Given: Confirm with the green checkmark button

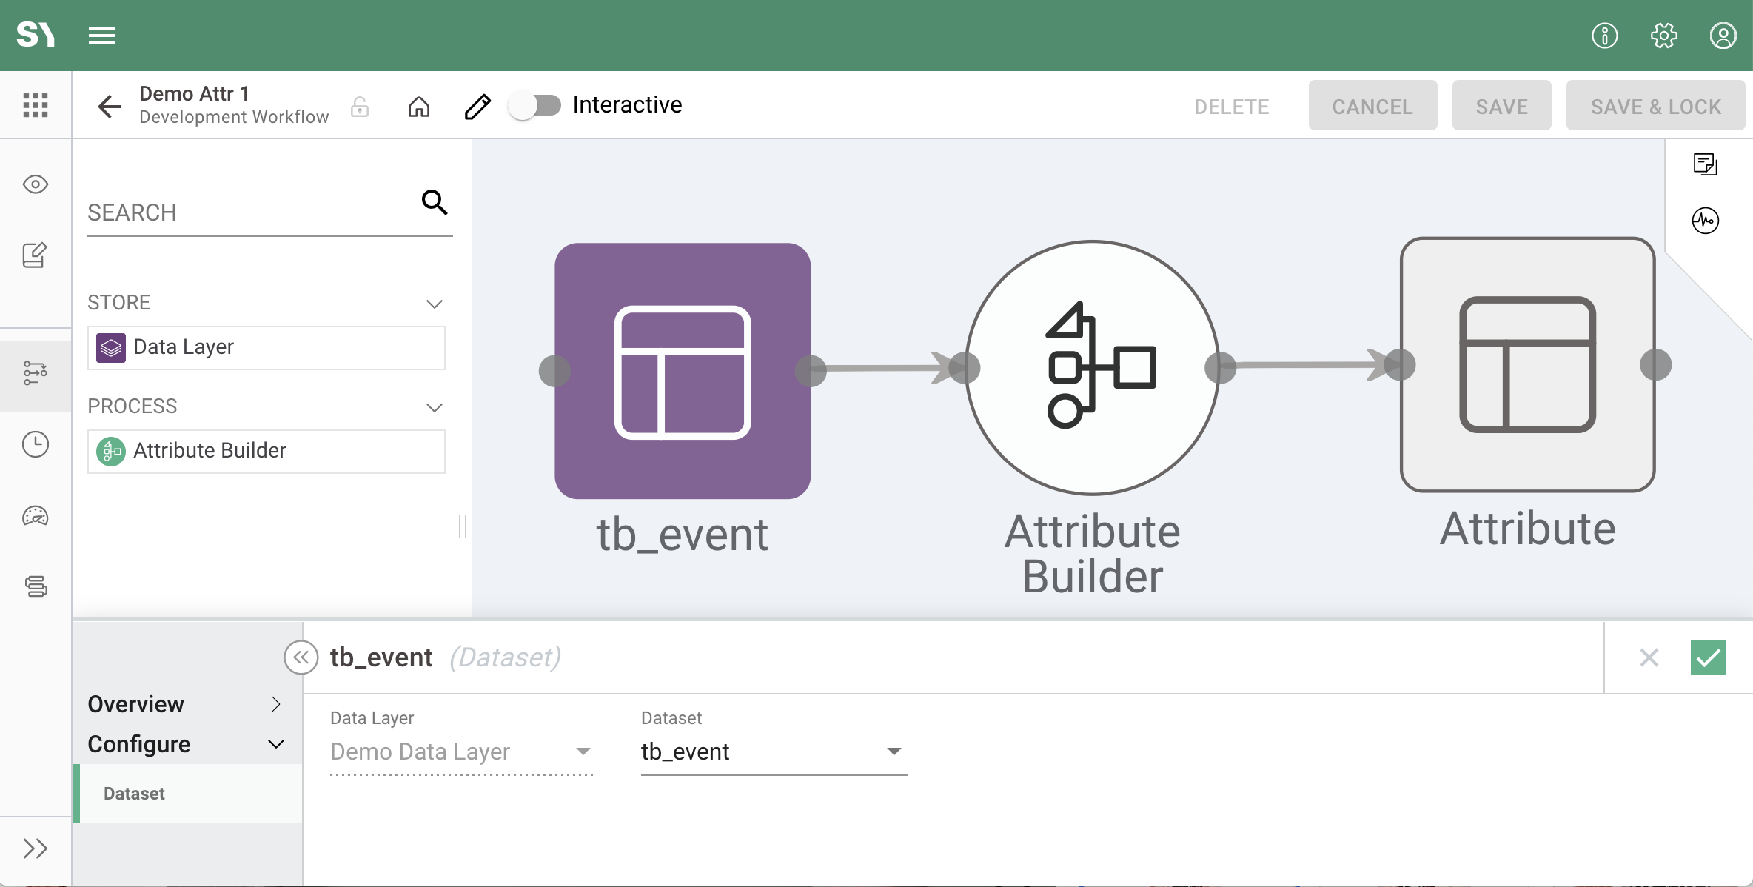Looking at the screenshot, I should coord(1708,657).
